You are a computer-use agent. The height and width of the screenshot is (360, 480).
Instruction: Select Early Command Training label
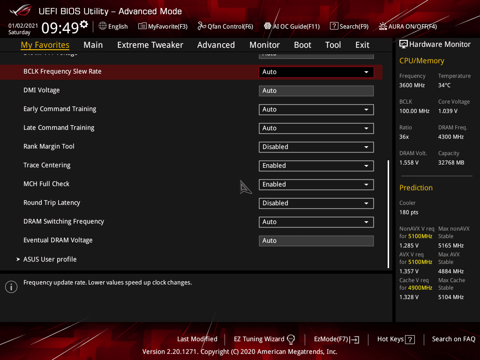60,109
